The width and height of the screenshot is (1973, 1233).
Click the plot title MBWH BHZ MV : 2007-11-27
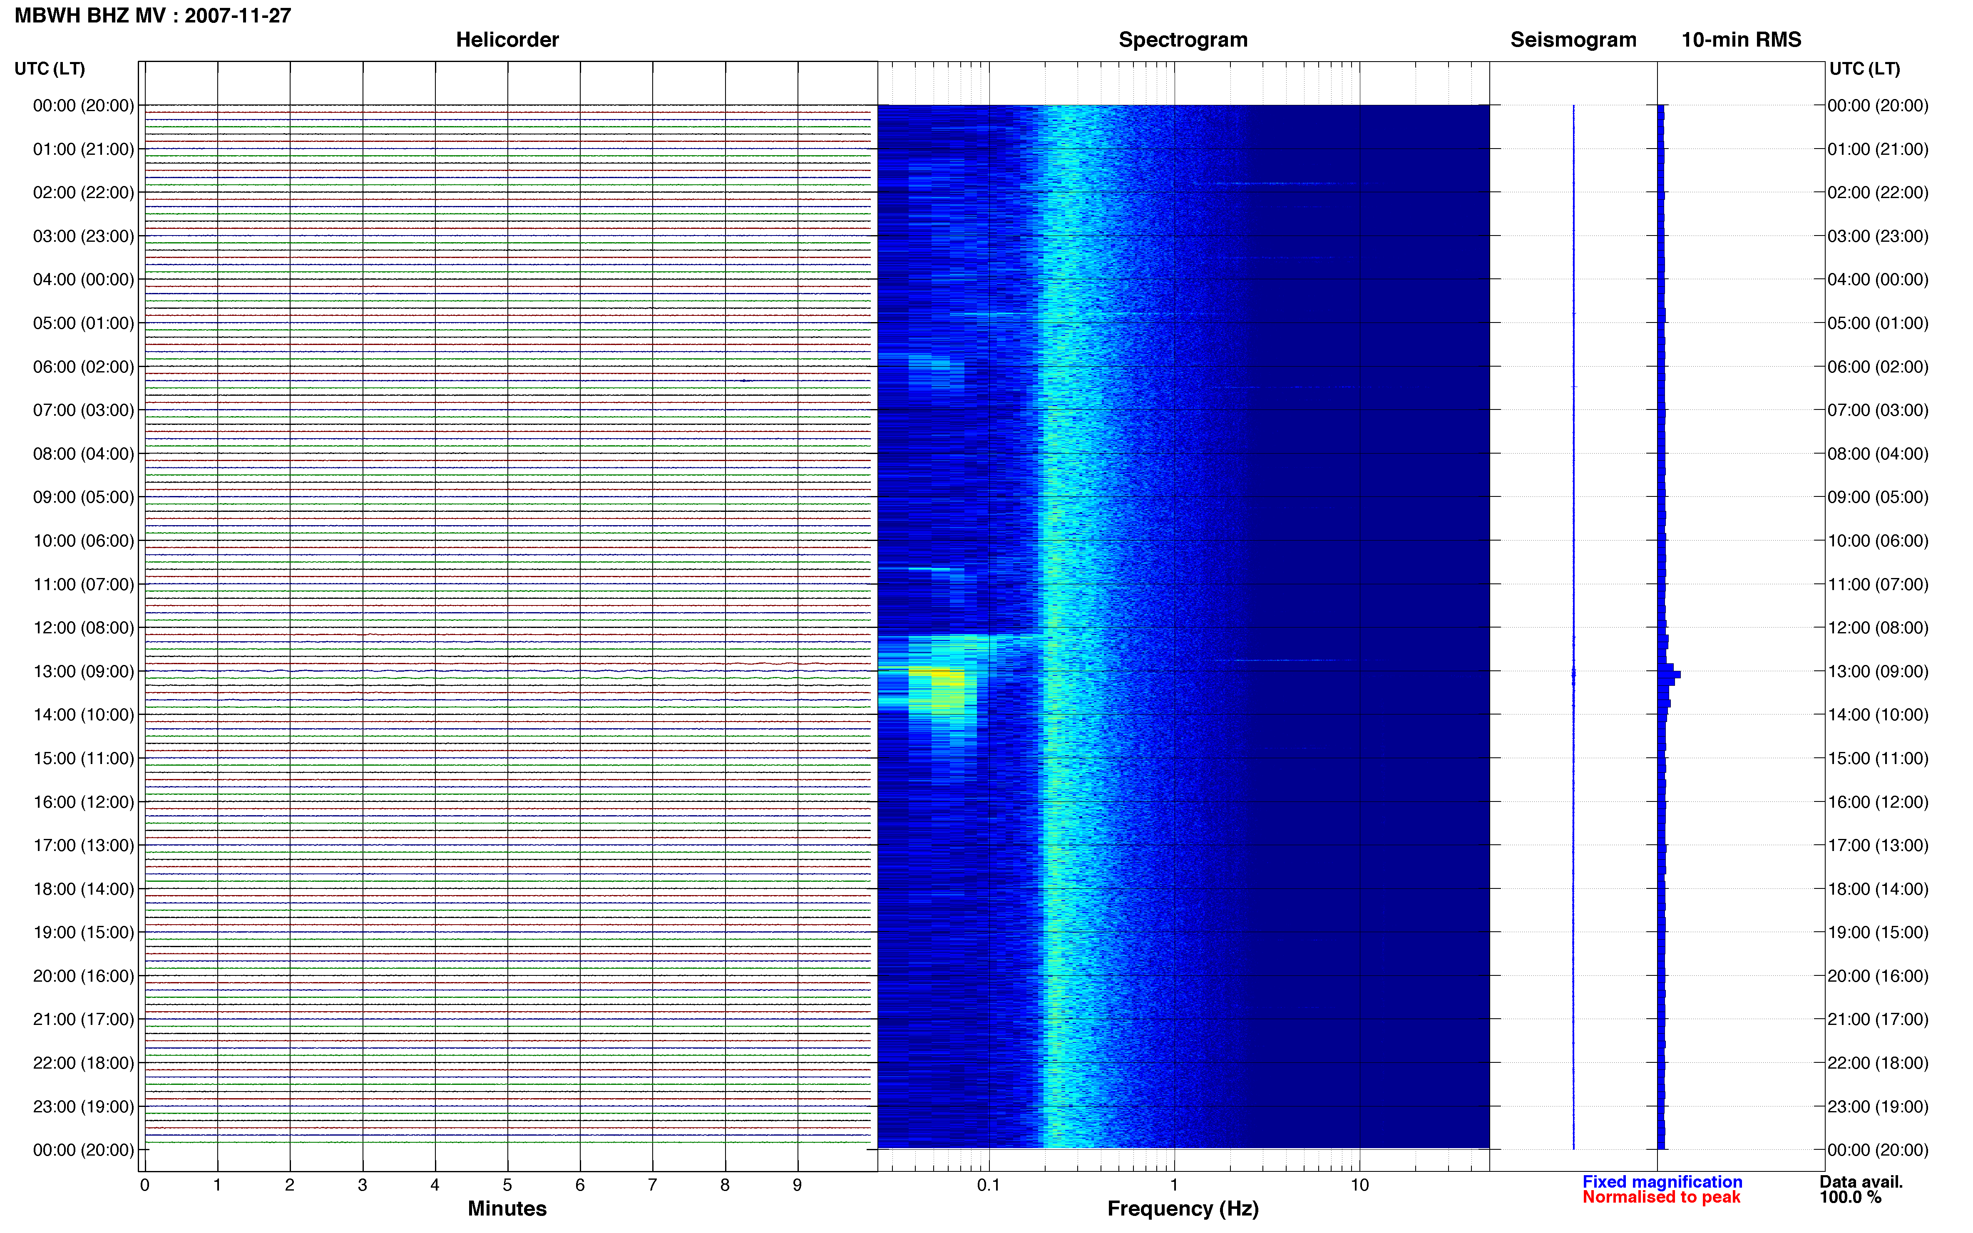tap(152, 15)
